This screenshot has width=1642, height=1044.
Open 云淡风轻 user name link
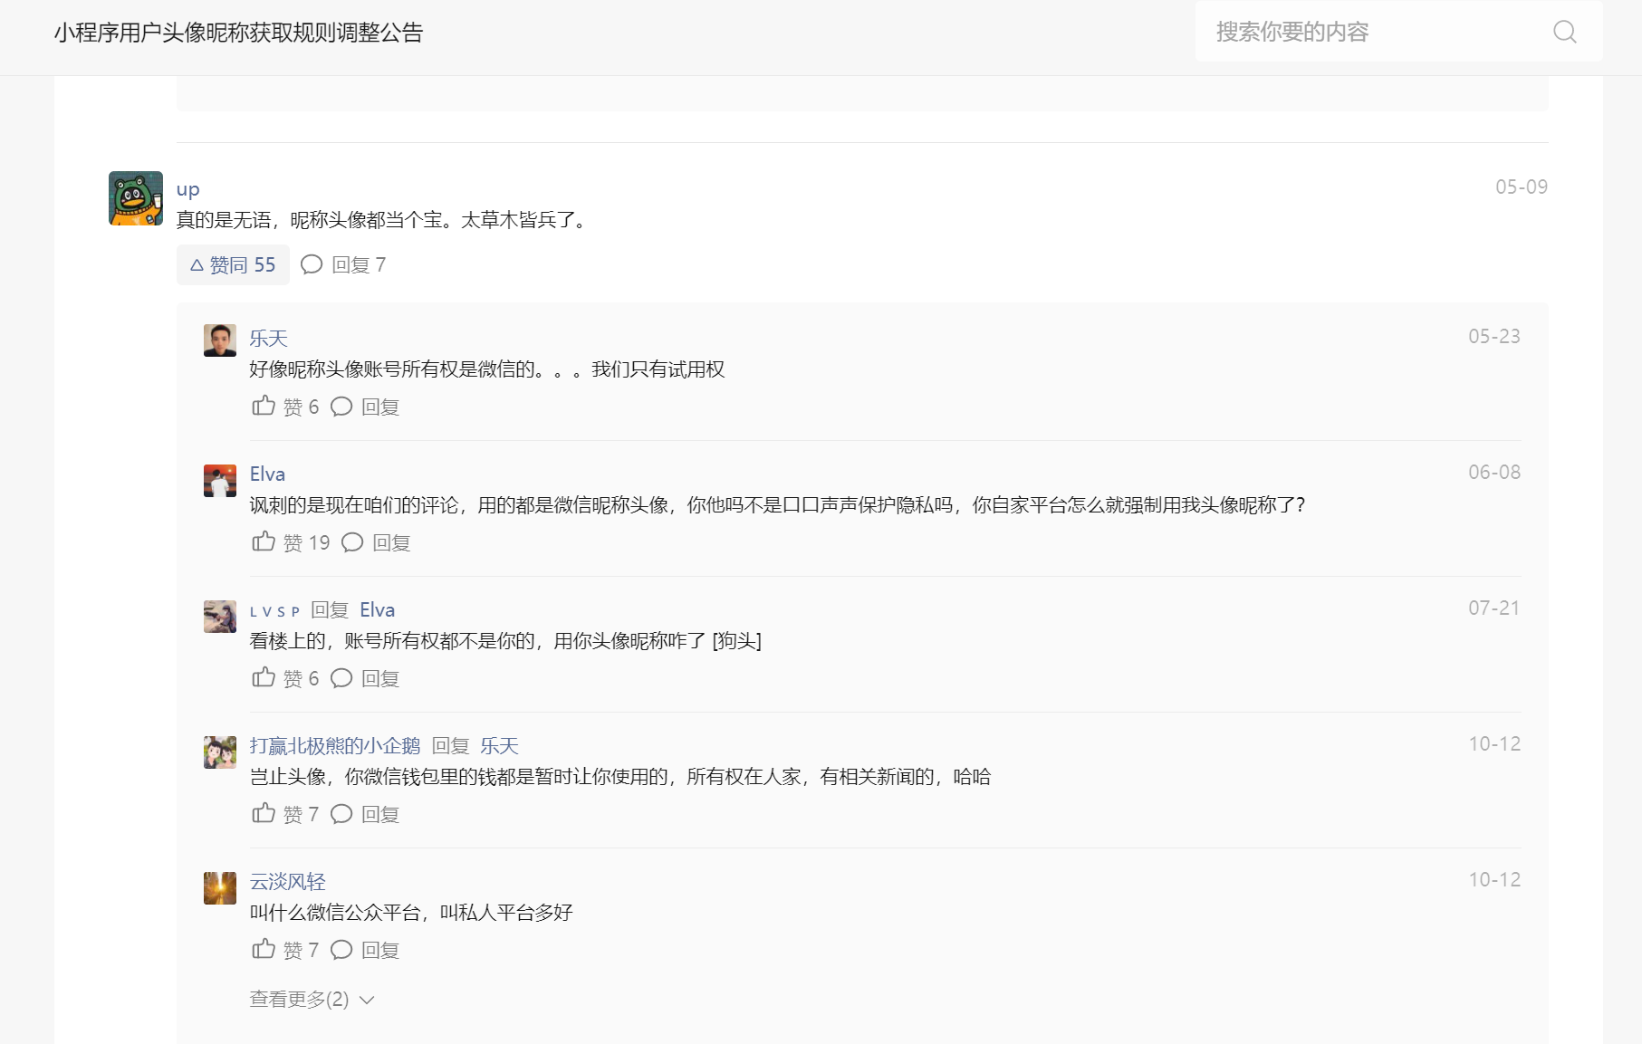point(287,882)
